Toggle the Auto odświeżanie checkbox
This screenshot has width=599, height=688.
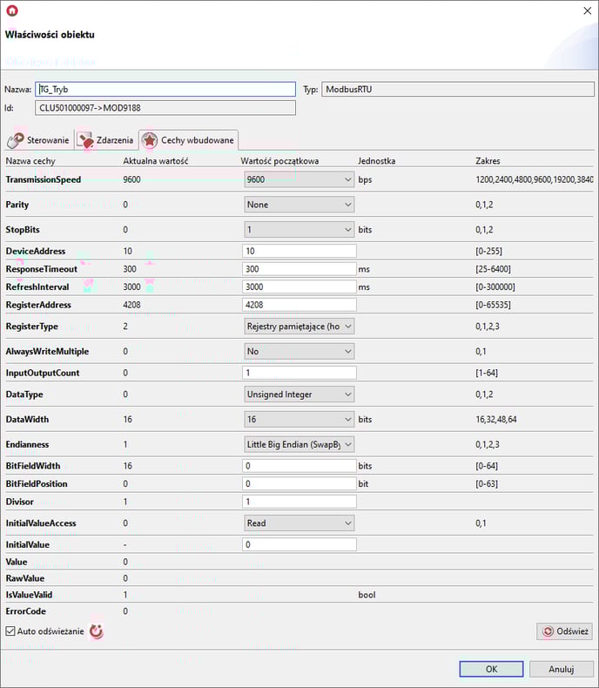tap(10, 631)
